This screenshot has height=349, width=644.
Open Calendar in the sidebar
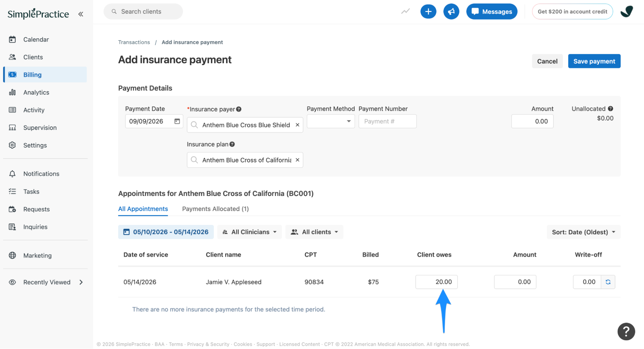pyautogui.click(x=45, y=39)
